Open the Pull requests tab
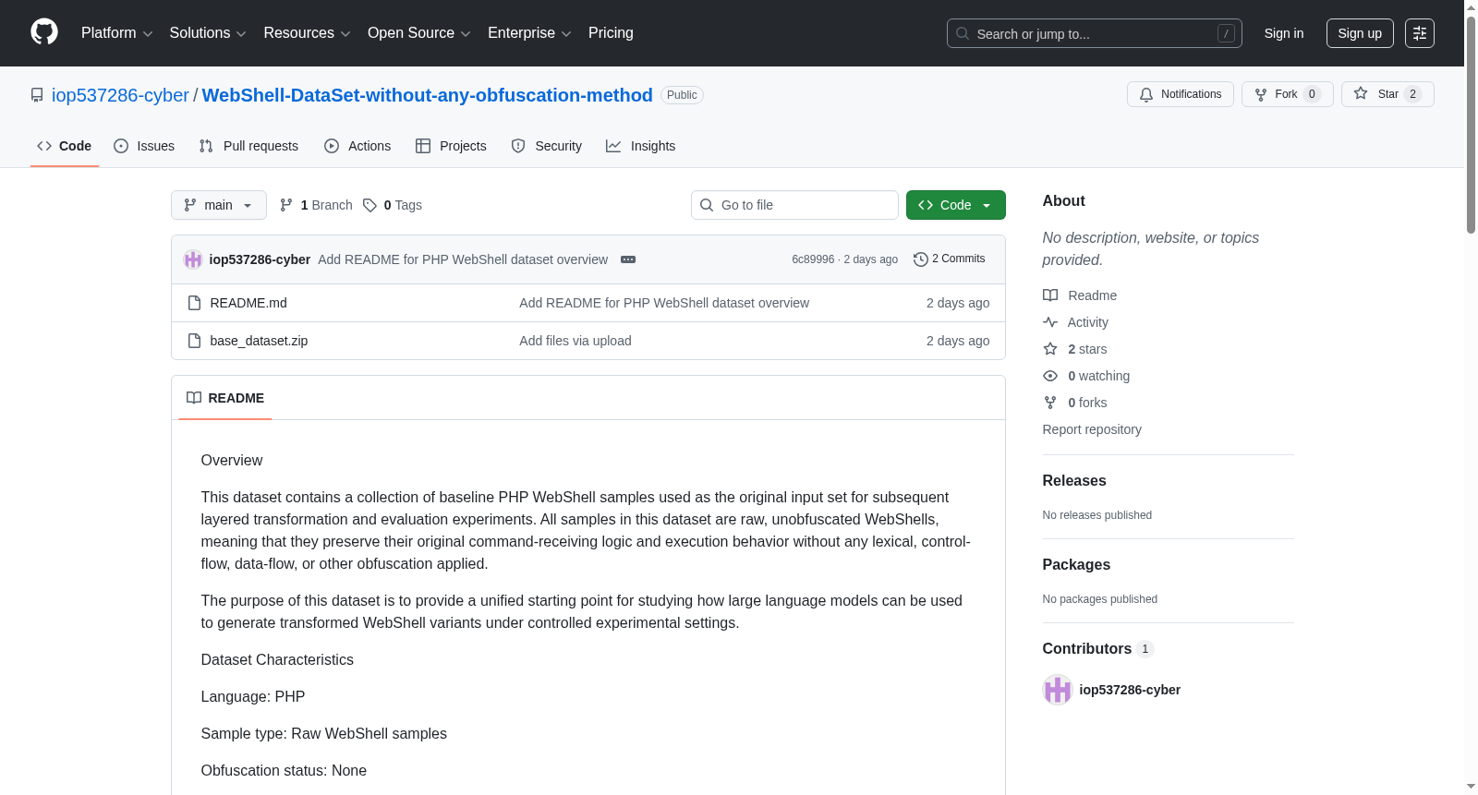Image resolution: width=1478 pixels, height=795 pixels. point(248,146)
